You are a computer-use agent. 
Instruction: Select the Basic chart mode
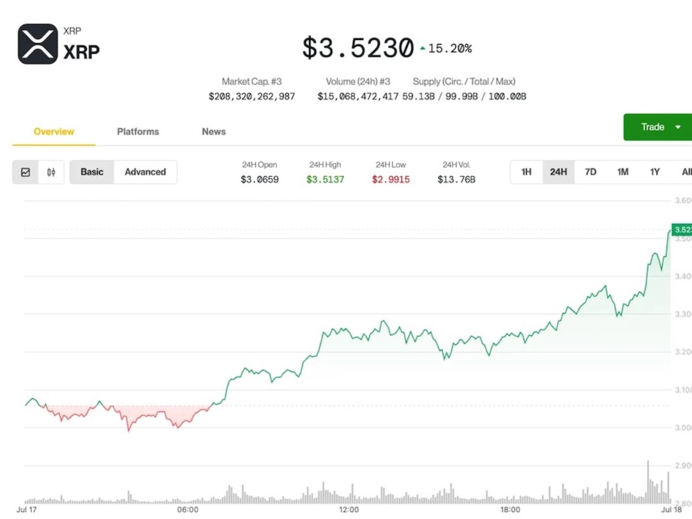(92, 172)
